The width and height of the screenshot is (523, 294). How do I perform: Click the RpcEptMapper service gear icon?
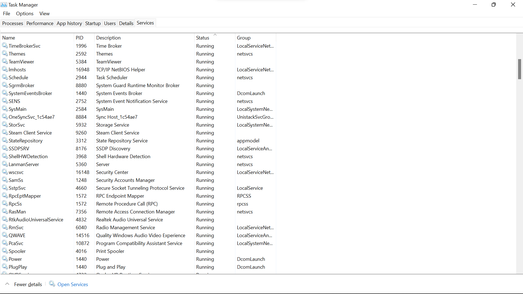point(5,195)
